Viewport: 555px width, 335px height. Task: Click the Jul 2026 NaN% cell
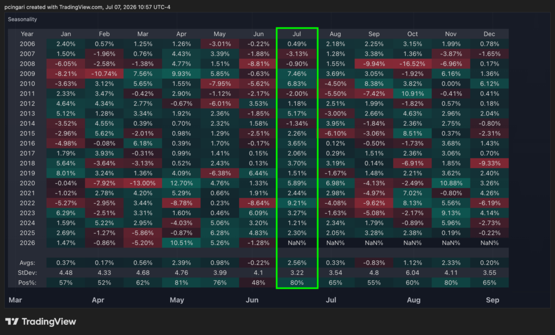pos(296,243)
